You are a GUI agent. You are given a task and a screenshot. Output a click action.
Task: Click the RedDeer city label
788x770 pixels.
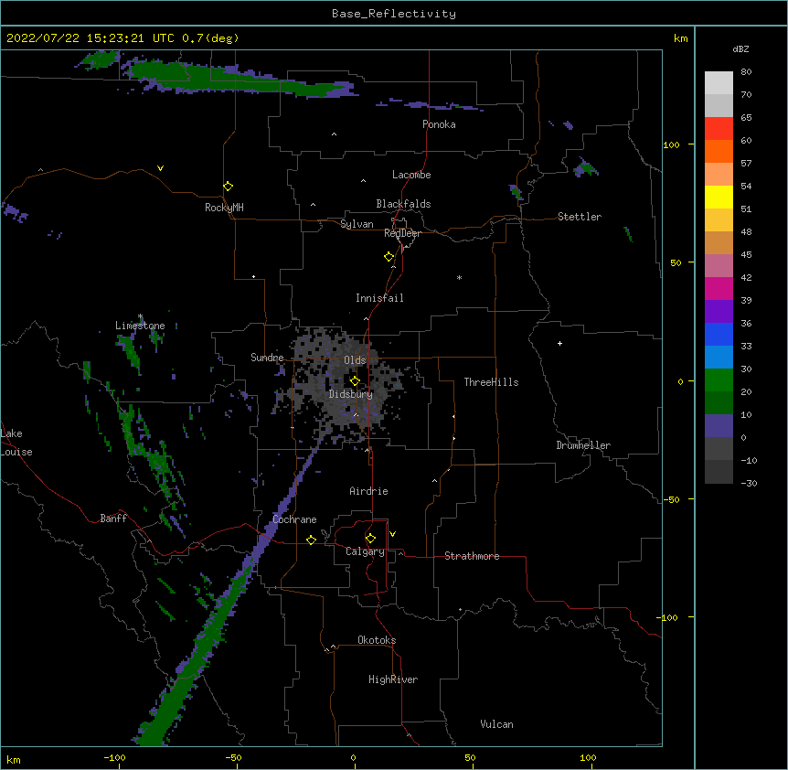pyautogui.click(x=402, y=233)
